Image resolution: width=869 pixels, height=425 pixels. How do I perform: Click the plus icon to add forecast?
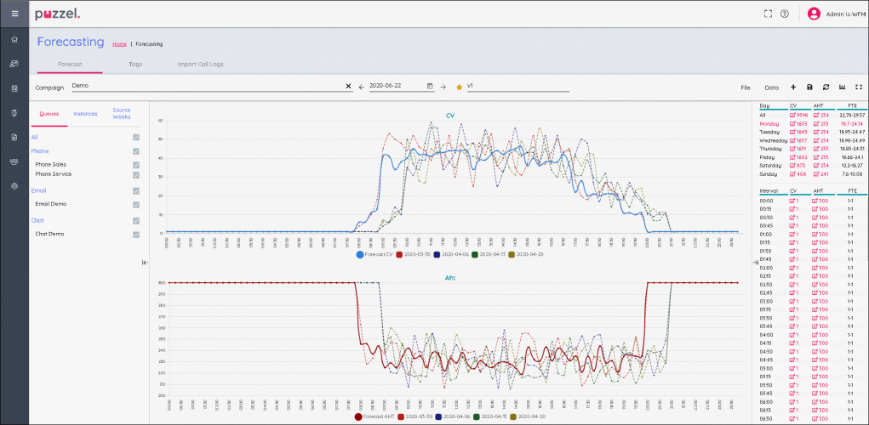[793, 87]
